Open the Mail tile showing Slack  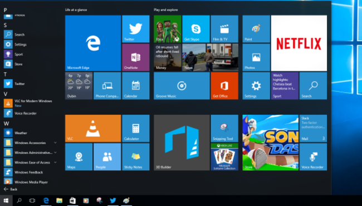tap(314, 128)
